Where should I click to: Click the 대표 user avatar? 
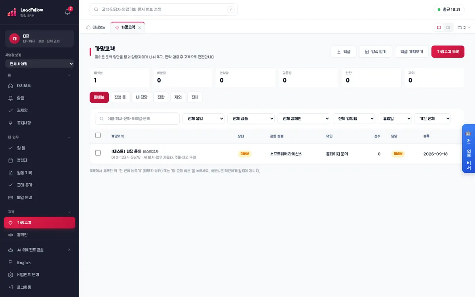tap(15, 38)
